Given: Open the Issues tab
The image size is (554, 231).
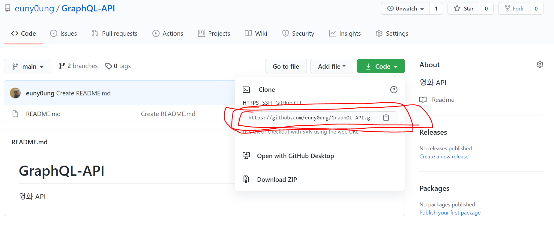Looking at the screenshot, I should coord(64,34).
